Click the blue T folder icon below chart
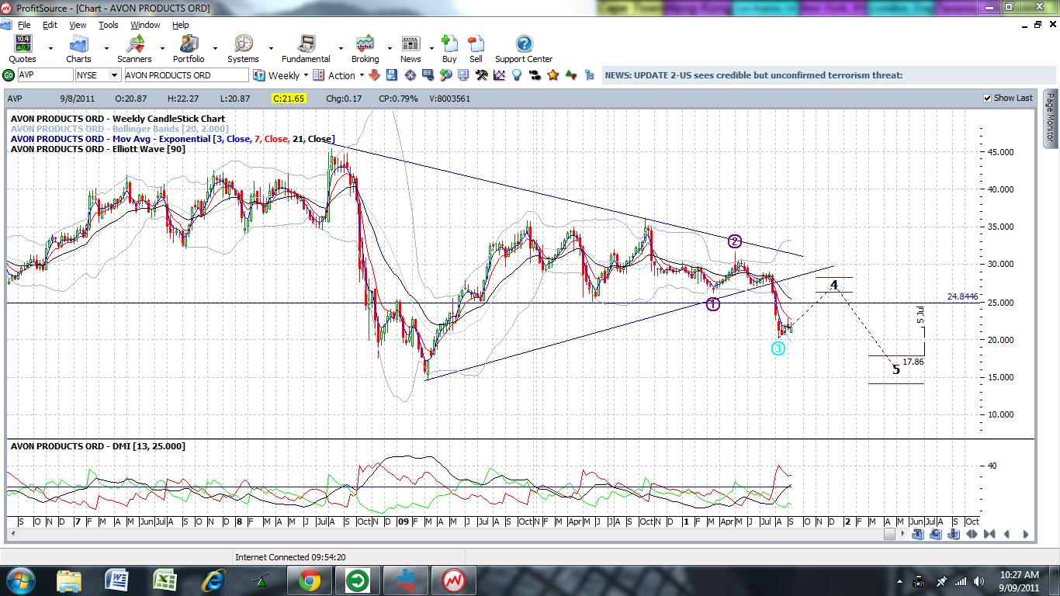The image size is (1060, 596). point(918,534)
